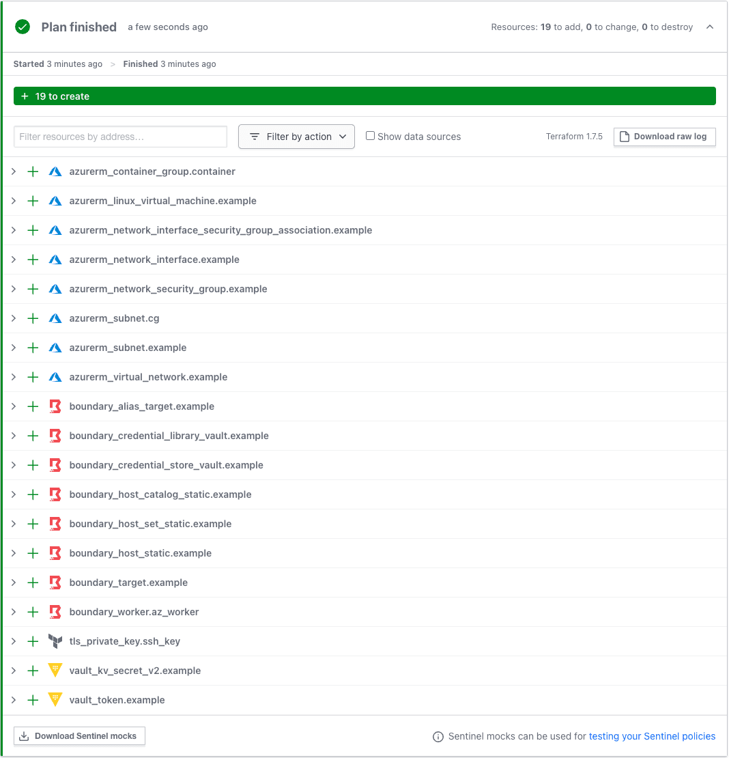This screenshot has height=758, width=729.
Task: Click the Vault icon beside vault_token.example
Action: 55,701
